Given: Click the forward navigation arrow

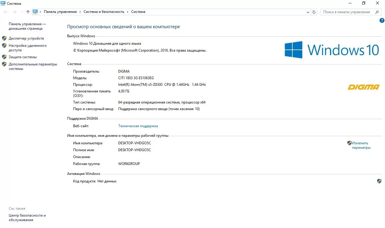Looking at the screenshot, I should click(14, 12).
